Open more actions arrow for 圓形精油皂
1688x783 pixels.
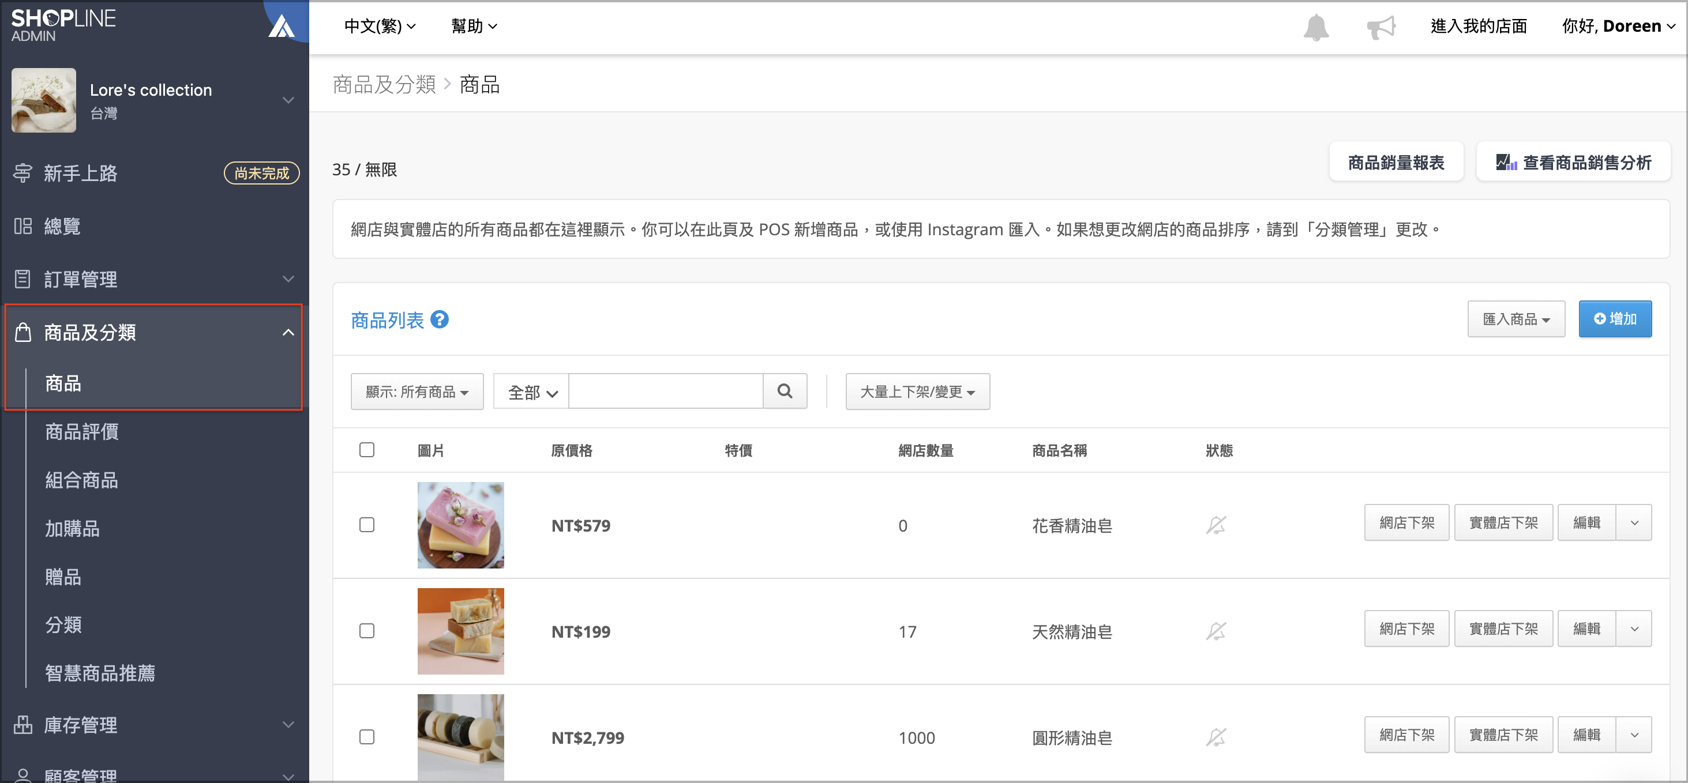[x=1634, y=735]
